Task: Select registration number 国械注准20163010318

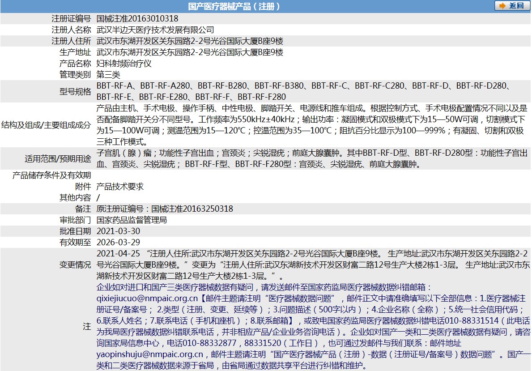Action: pyautogui.click(x=137, y=19)
